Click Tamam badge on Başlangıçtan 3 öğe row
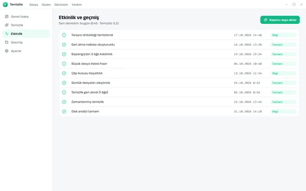The image size is (306, 191). (284, 54)
